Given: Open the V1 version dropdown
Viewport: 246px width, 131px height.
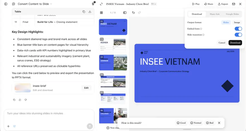Looking at the screenshot, I should point(154,4).
